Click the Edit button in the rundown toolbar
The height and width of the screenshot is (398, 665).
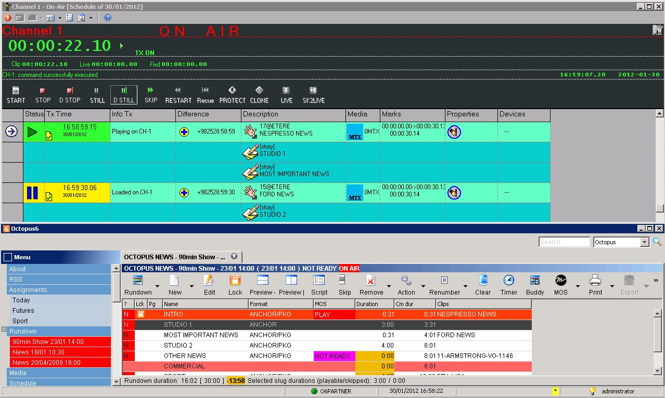[x=209, y=285]
